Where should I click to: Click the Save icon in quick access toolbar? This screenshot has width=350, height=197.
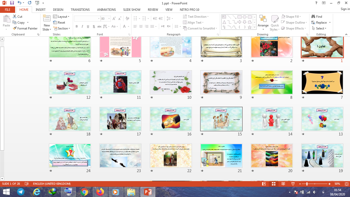12,3
